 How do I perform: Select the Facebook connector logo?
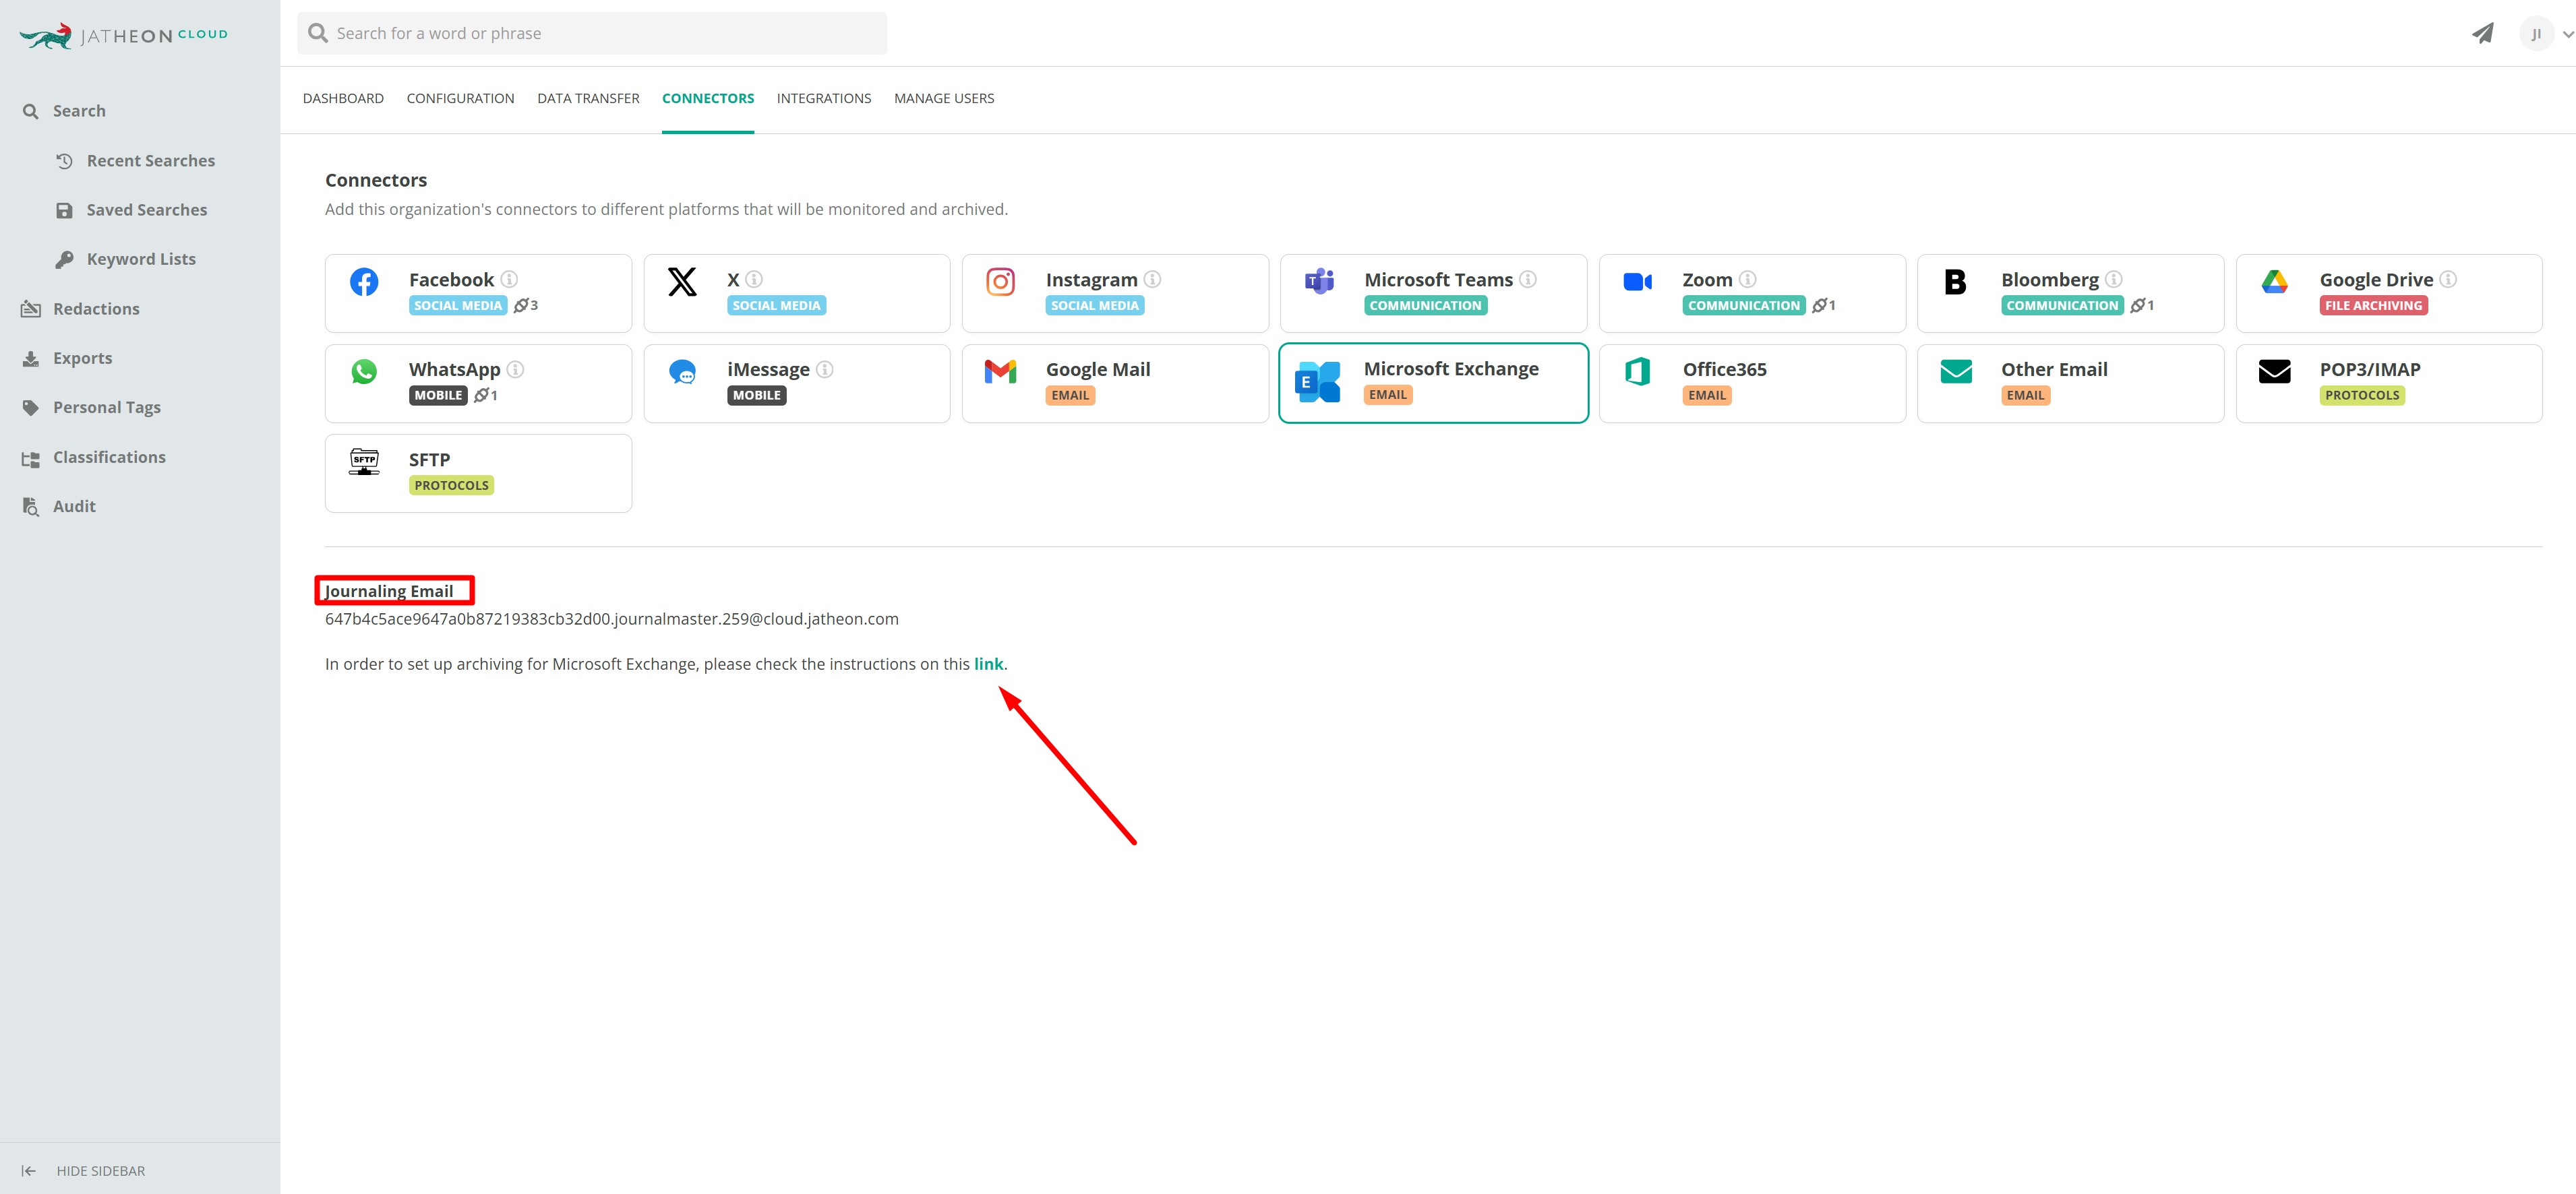(x=364, y=282)
